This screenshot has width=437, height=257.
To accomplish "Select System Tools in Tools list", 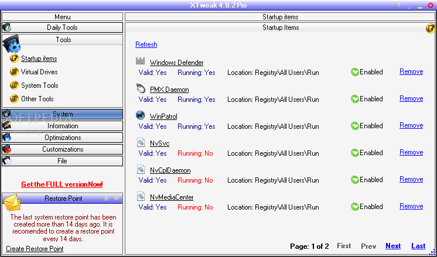I will 40,85.
